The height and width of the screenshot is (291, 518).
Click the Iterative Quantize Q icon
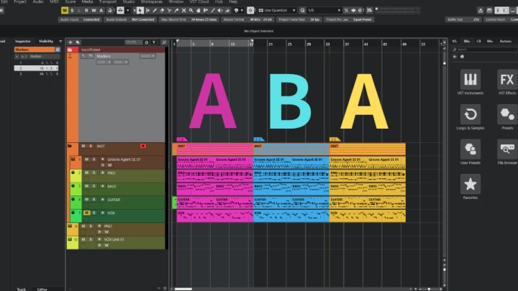pyautogui.click(x=302, y=11)
